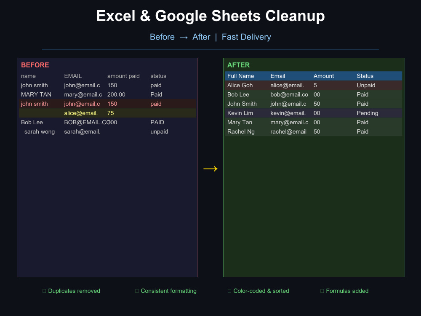This screenshot has height=316, width=421.
Task: Select the lowercase status column header
Action: 158,76
